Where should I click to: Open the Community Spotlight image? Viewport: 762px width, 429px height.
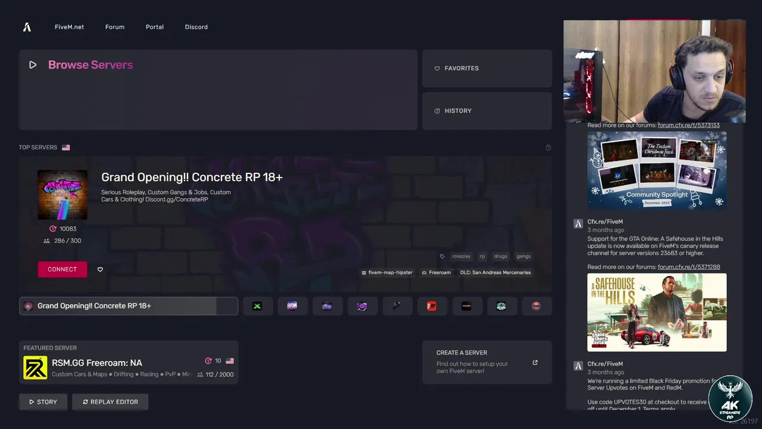[x=657, y=170]
